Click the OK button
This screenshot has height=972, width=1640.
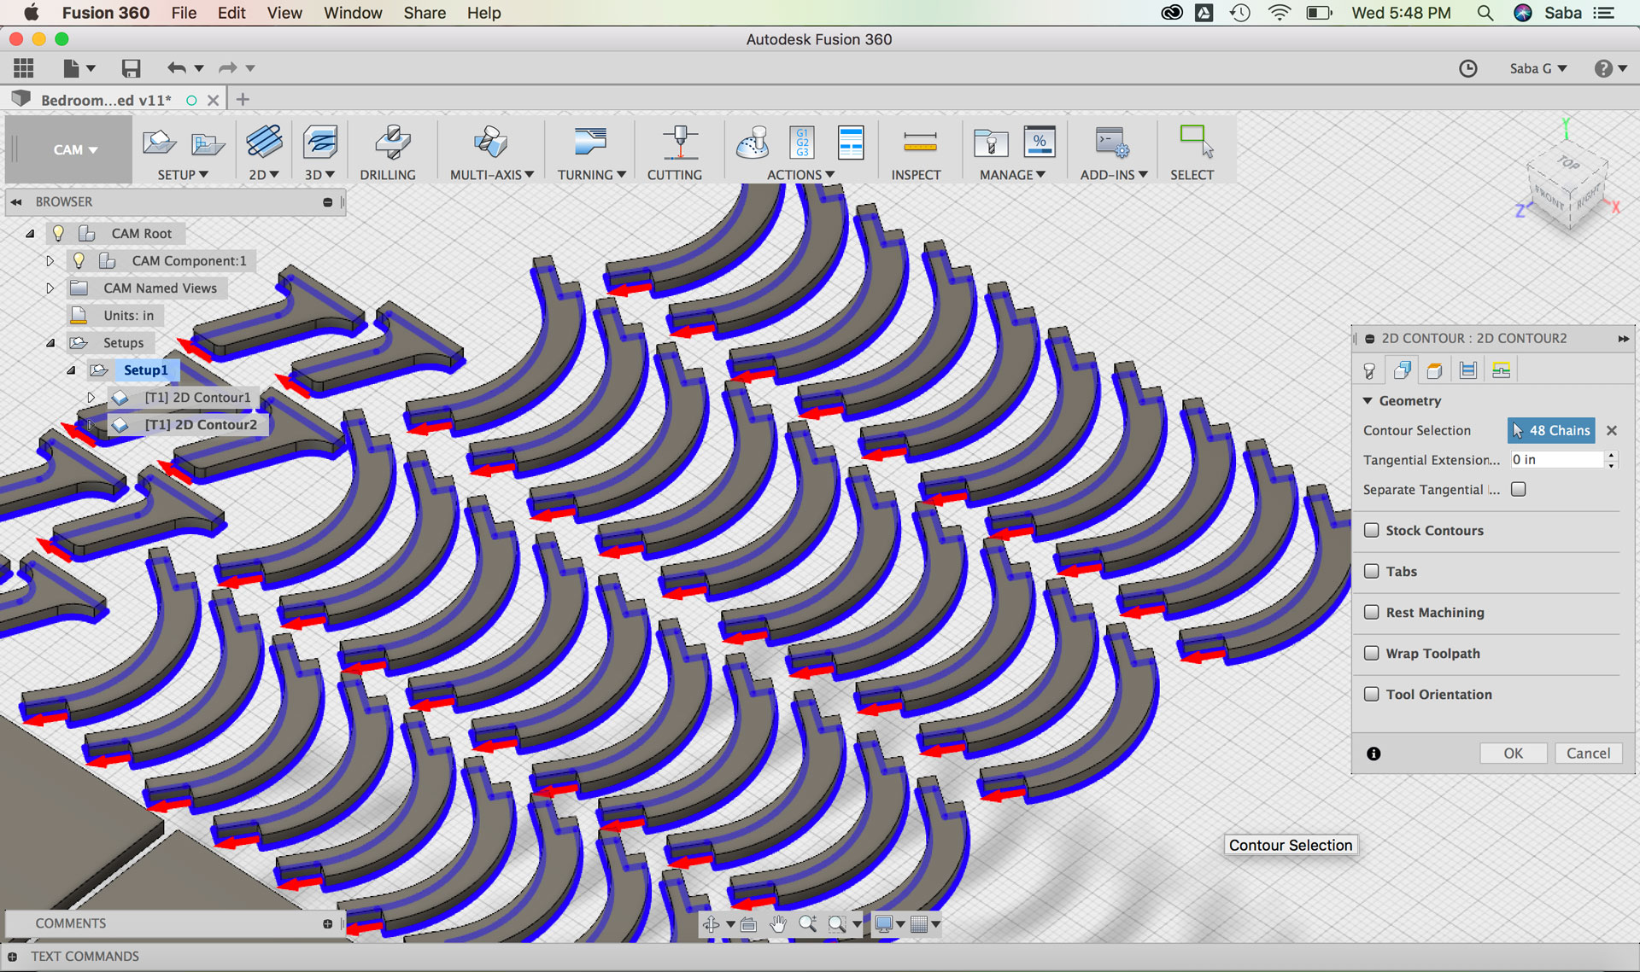pos(1513,753)
